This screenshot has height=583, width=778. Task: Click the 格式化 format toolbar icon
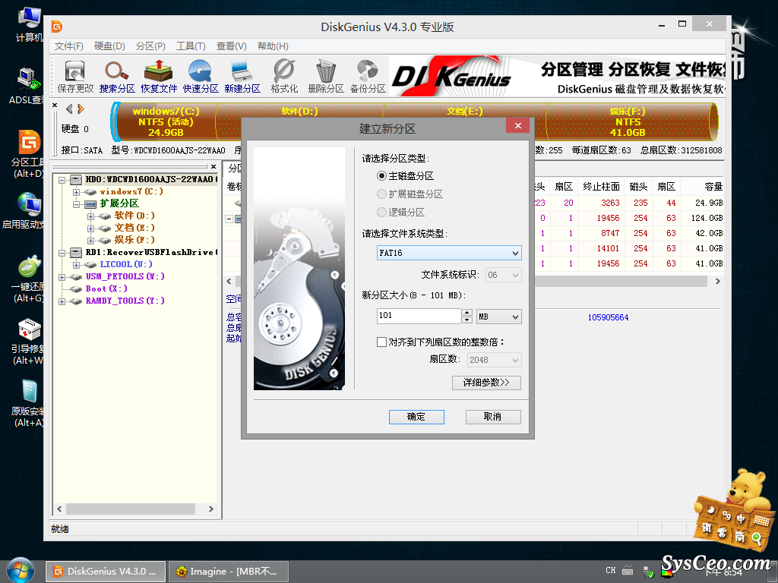[284, 77]
